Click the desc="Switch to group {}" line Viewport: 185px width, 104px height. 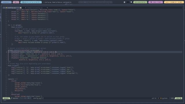(x=36, y=33)
